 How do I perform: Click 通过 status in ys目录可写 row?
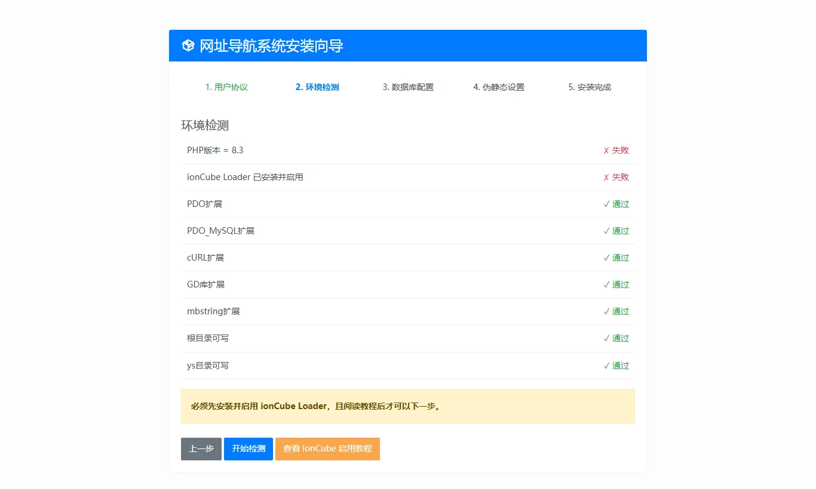[616, 366]
